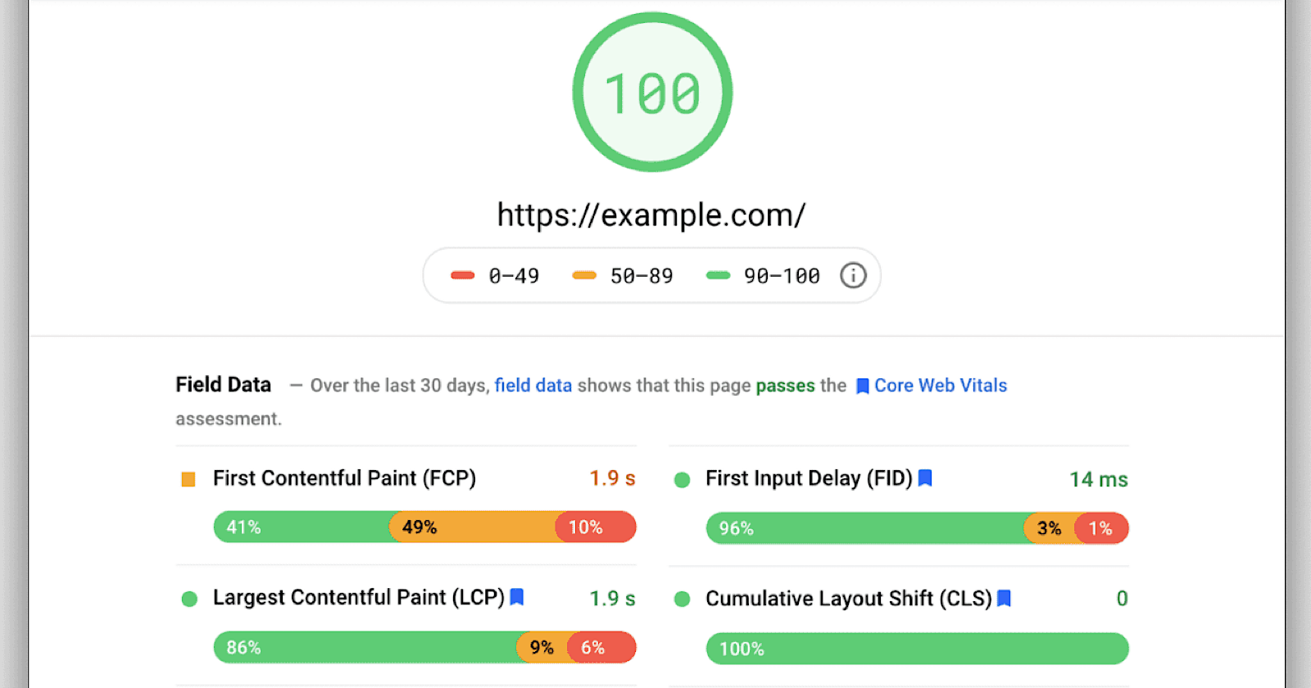Screen dimensions: 1311x688
Task: Click the orange square icon before First Contentful Paint
Action: click(x=188, y=478)
